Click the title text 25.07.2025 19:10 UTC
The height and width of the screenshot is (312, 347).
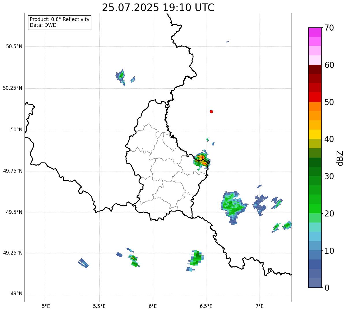click(x=158, y=7)
